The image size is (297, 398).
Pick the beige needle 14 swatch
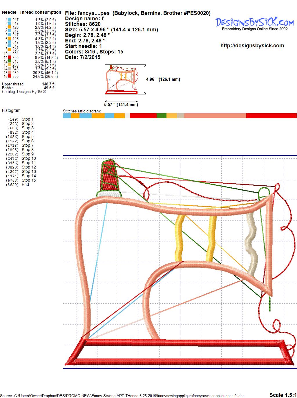click(x=10, y=69)
